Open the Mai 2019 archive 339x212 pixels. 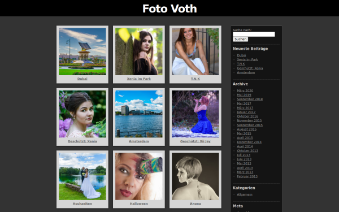[x=244, y=95]
